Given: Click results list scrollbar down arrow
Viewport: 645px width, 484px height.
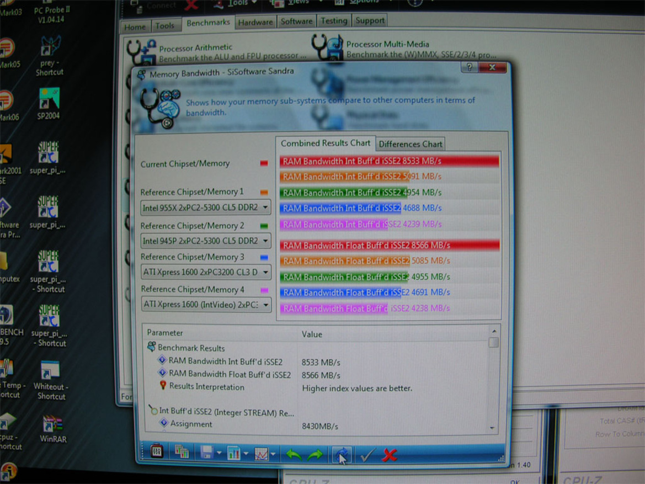Looking at the screenshot, I should [492, 428].
